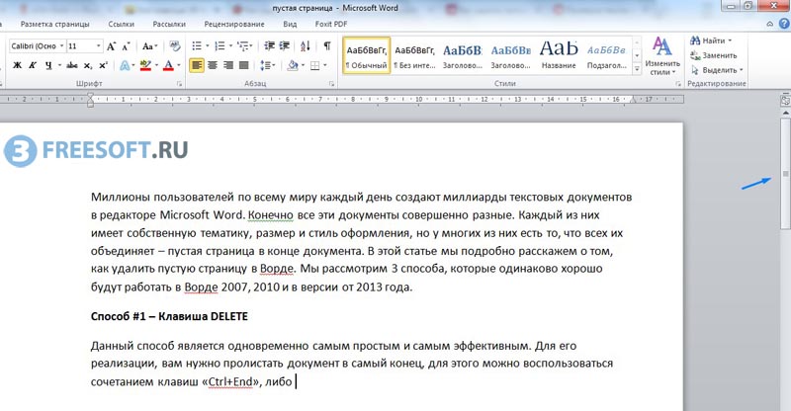Open line spacing dropdown
Viewport: 791px width, 411px height.
point(267,65)
